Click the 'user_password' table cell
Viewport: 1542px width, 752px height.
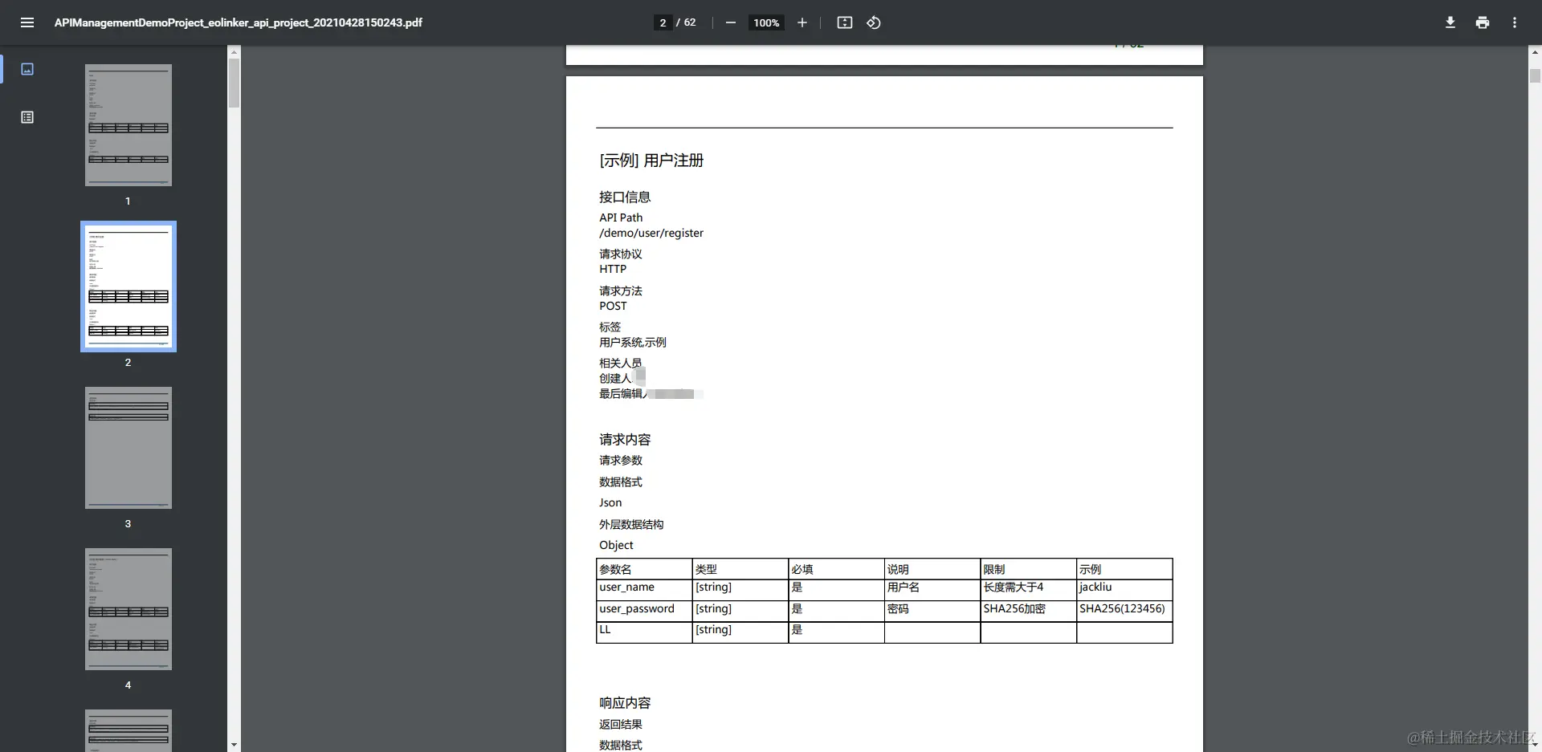tap(644, 611)
